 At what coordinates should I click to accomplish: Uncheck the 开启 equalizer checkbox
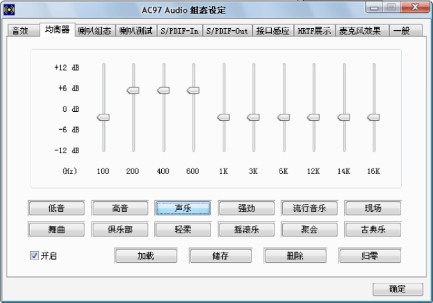34,256
